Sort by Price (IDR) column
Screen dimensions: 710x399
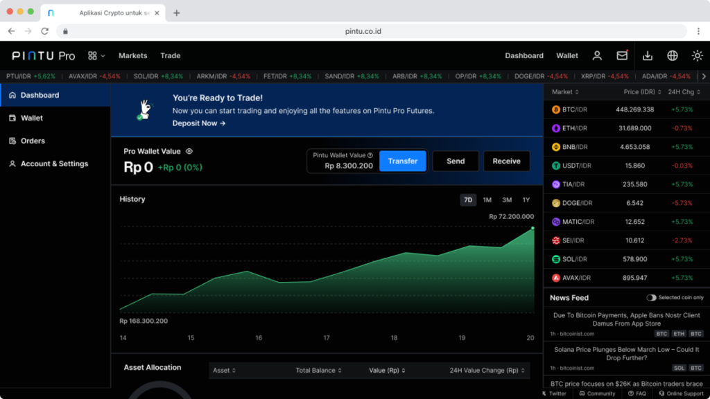click(642, 92)
